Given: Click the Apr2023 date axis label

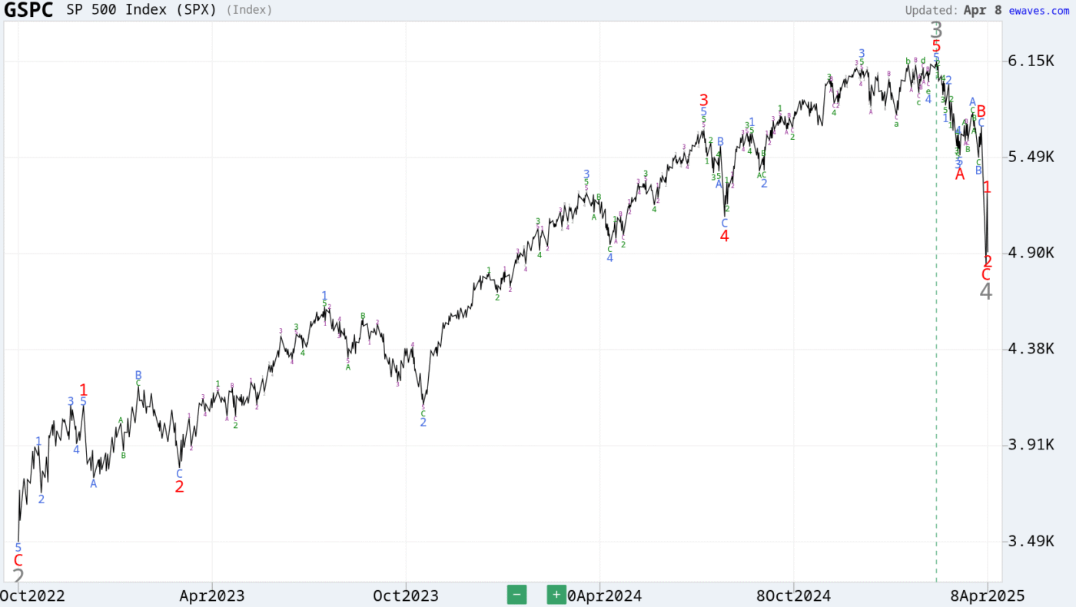Looking at the screenshot, I should pyautogui.click(x=212, y=595).
